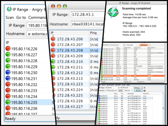Click IP Range field showing 172.28.43.1
Image resolution: width=168 pixels, height=126 pixels.
pos(88,14)
